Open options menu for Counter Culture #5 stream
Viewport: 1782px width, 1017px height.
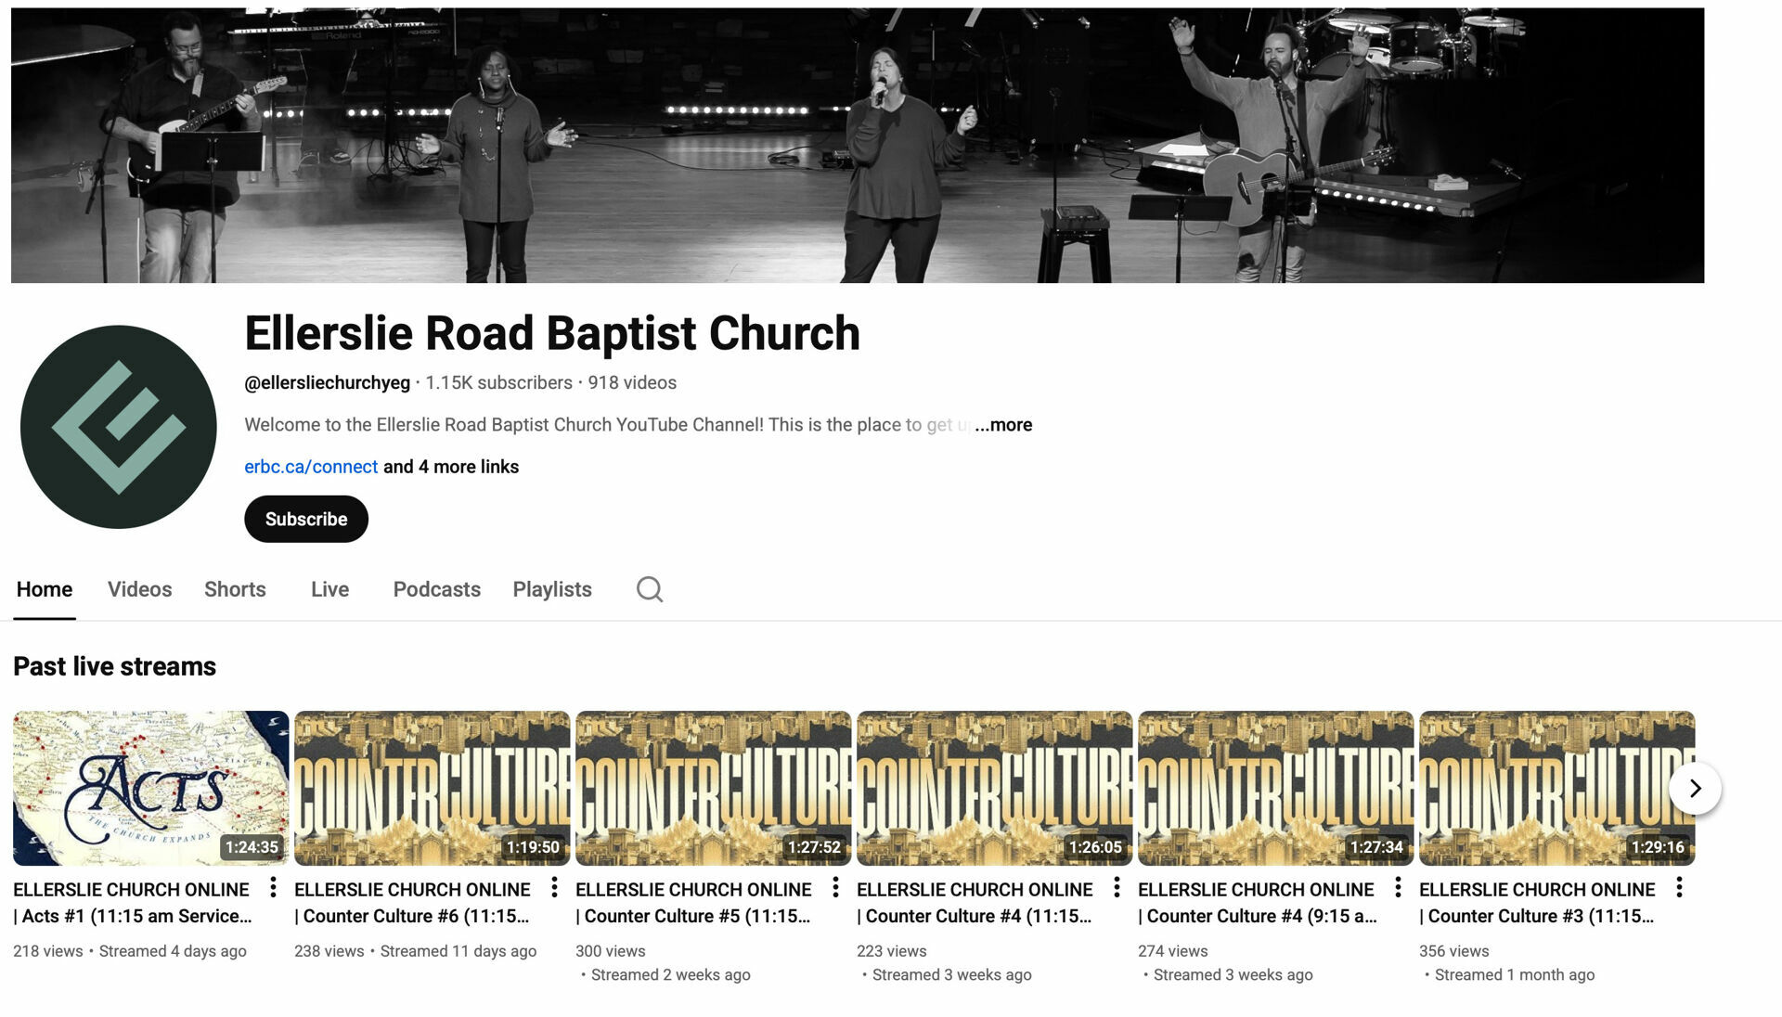(835, 888)
